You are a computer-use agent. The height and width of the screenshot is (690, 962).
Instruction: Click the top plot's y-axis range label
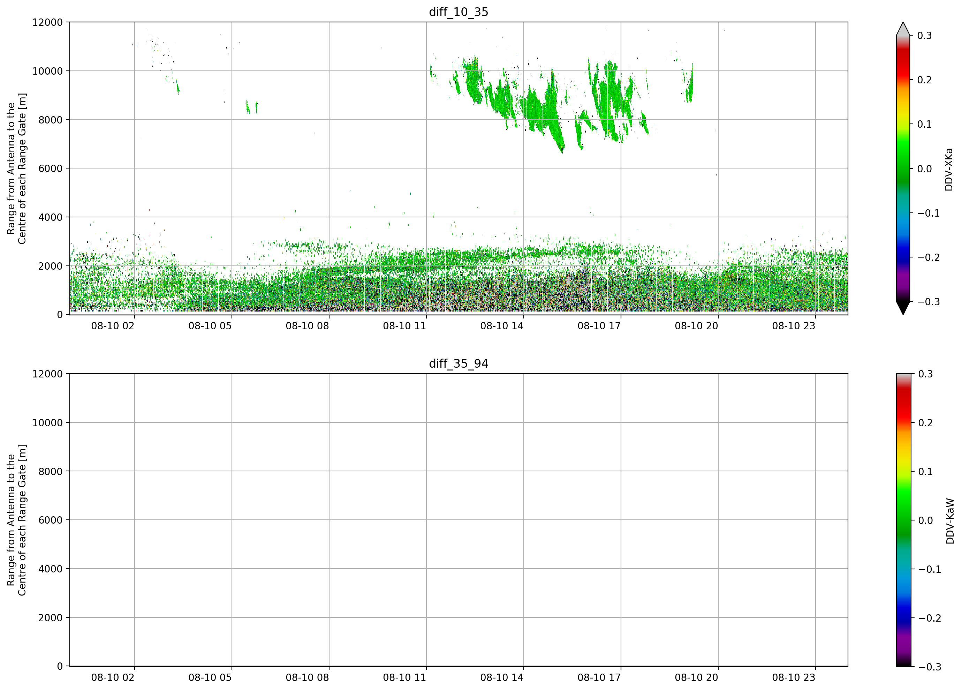click(x=16, y=168)
